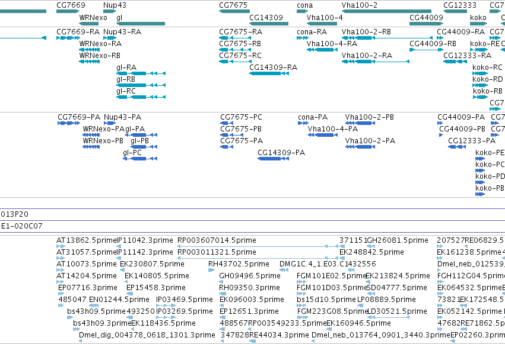Select the cona gene label

point(304,5)
